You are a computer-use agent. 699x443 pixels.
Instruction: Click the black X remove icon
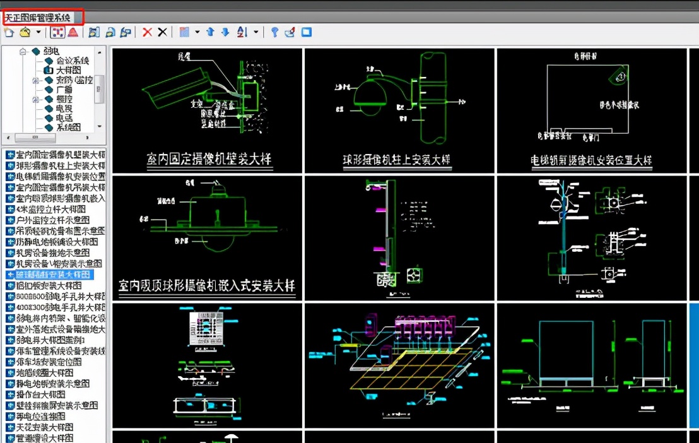pyautogui.click(x=162, y=32)
